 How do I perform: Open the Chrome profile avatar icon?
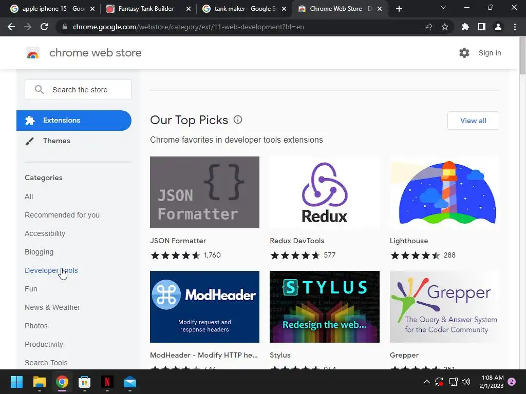click(x=498, y=27)
